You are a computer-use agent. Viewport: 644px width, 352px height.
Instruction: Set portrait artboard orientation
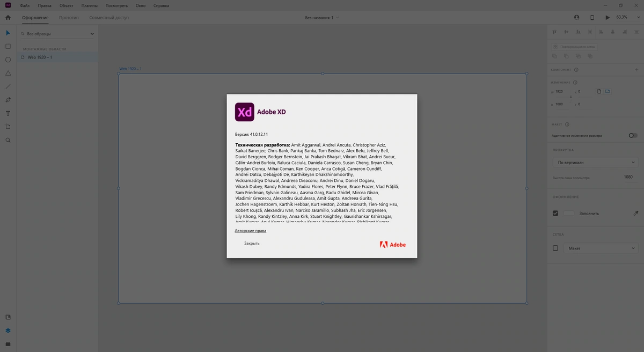[x=599, y=92]
